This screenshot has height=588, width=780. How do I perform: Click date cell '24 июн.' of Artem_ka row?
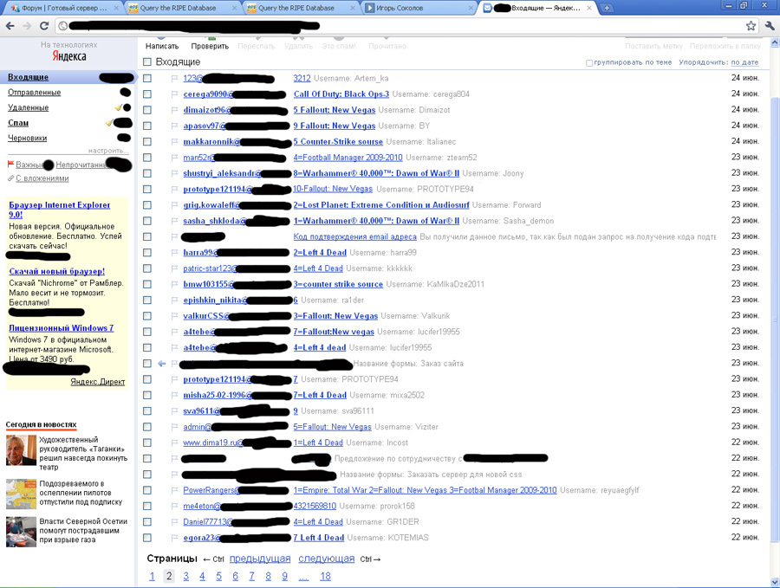coord(744,78)
